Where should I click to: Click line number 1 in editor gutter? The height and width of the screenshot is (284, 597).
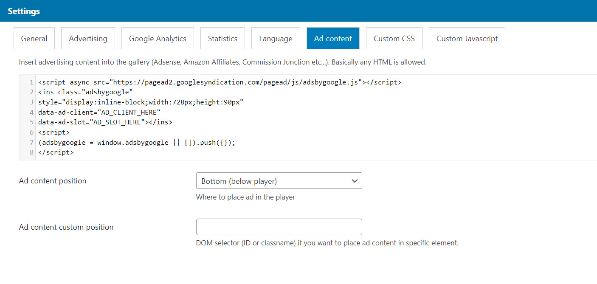(31, 82)
